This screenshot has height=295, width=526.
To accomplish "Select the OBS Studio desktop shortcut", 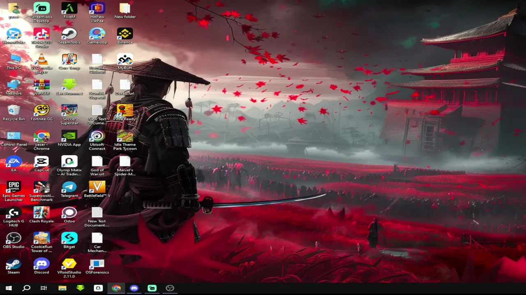I will coord(14,241).
